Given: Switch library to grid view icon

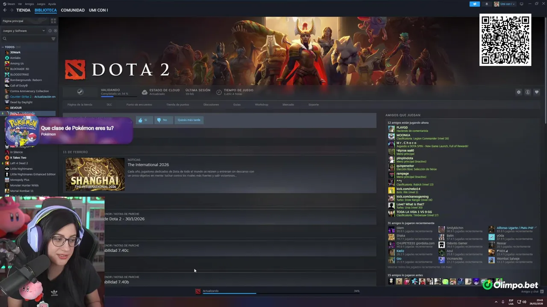Looking at the screenshot, I should coord(53,20).
